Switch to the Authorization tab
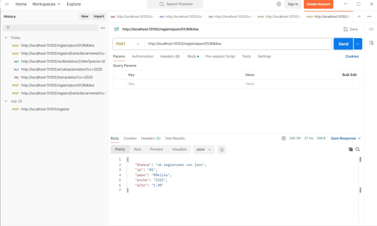 (142, 56)
